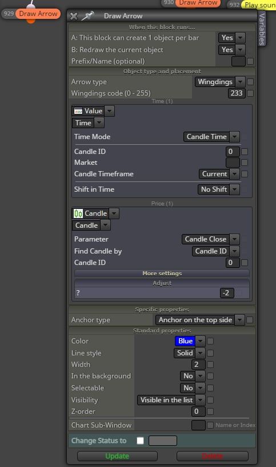Viewport: 276px width, 467px height.
Task: Toggle the Width checkbox
Action: coord(210,365)
